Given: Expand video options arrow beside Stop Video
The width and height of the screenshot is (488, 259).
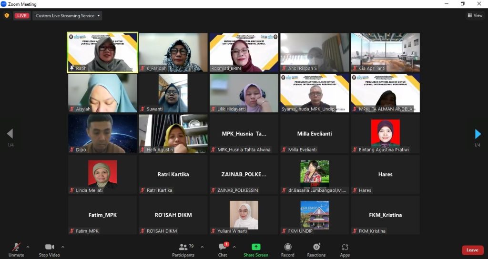Looking at the screenshot, I should coord(63,247).
